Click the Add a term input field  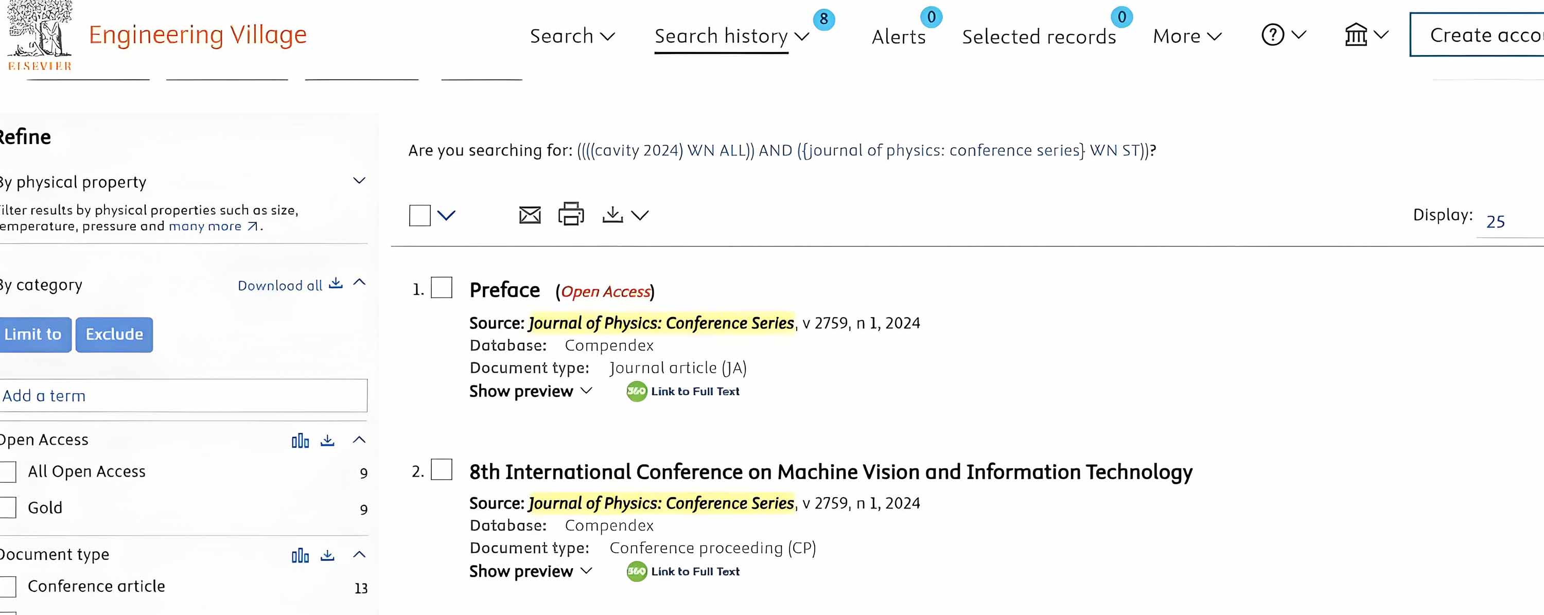click(183, 396)
